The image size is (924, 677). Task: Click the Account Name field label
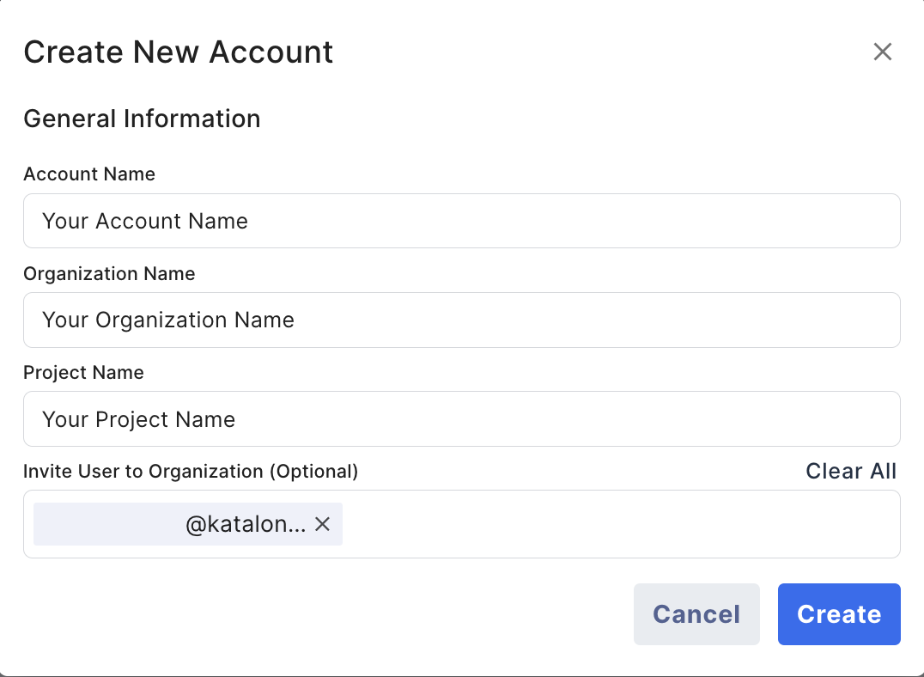pyautogui.click(x=89, y=174)
